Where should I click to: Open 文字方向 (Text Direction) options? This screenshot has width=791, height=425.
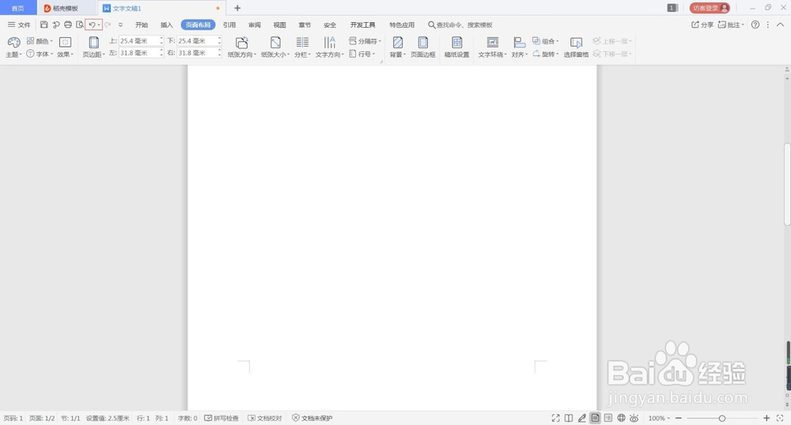click(329, 47)
